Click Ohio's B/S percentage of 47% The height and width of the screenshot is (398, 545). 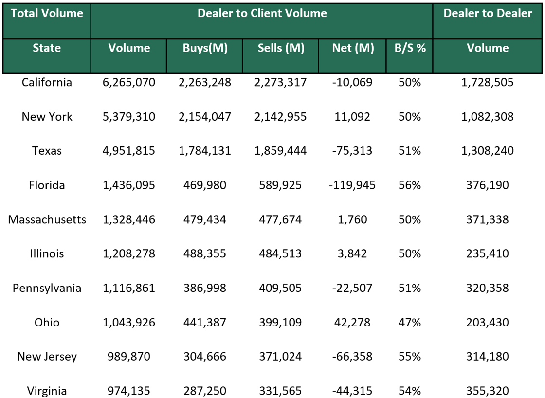click(x=409, y=322)
